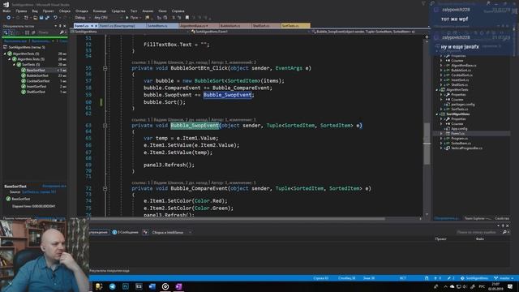
Task: Click the Undo toolbar icon
Action: [55, 18]
